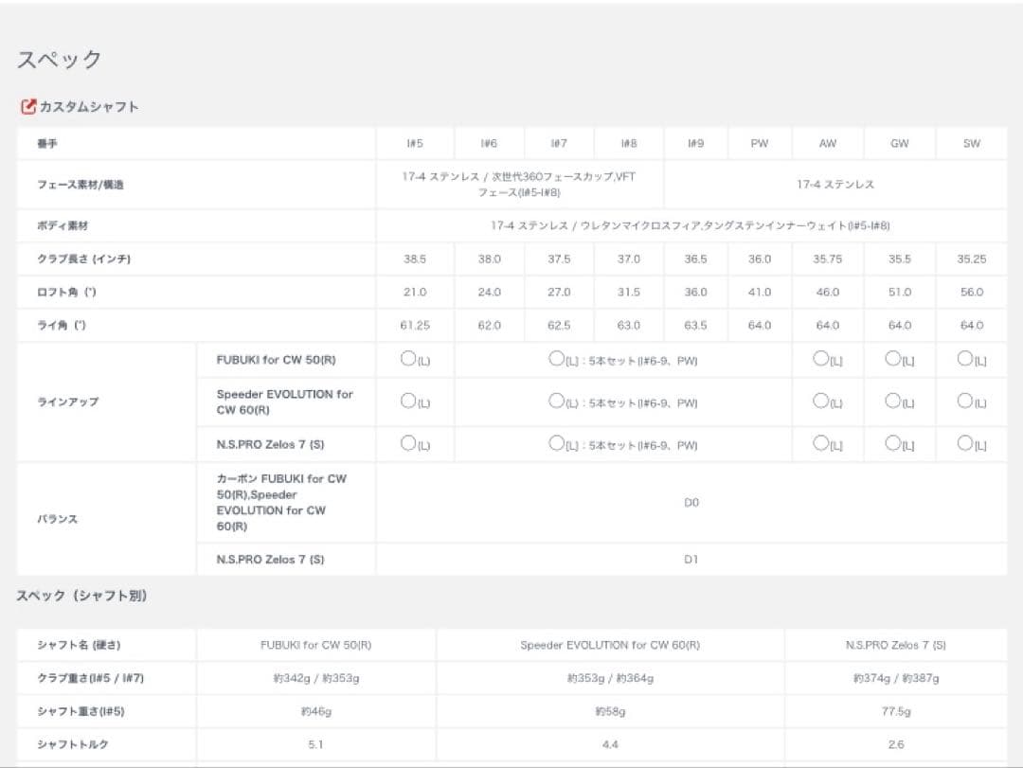Click the D1 balance value
Screen dimensions: 1023x768
(x=691, y=560)
